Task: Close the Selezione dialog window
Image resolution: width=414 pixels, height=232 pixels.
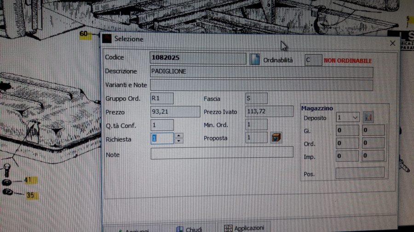Action: [392, 43]
